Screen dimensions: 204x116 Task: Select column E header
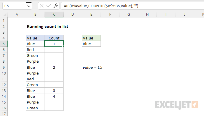coord(91,14)
